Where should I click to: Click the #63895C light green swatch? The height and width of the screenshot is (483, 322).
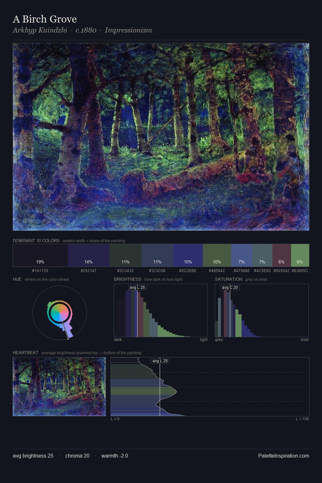click(x=300, y=255)
